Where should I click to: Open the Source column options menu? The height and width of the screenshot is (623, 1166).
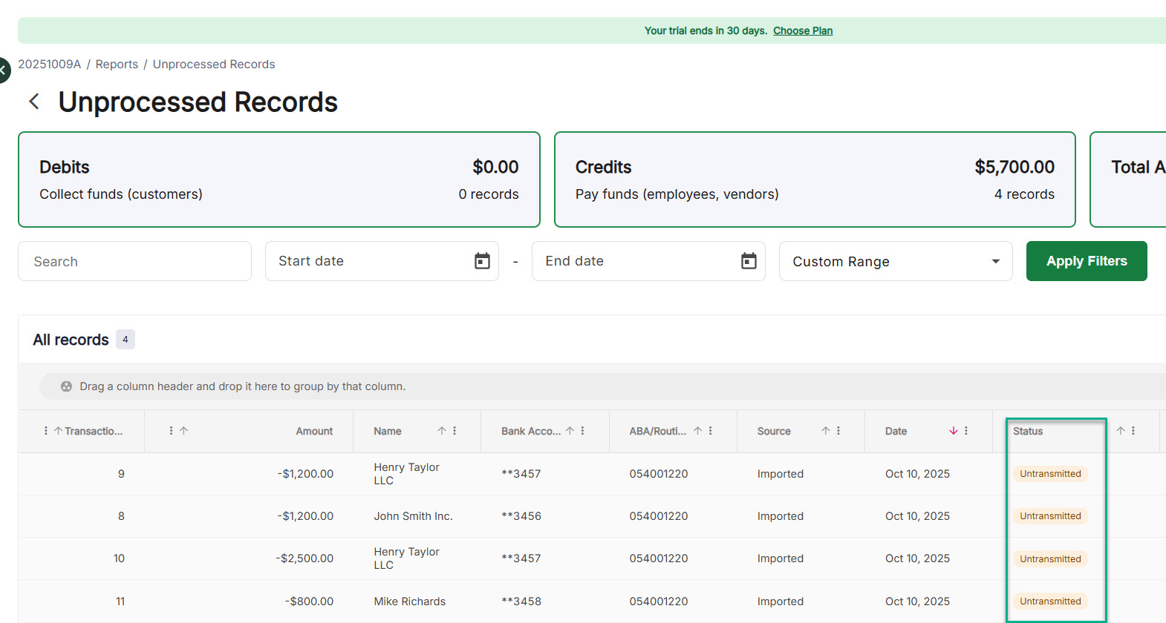tap(838, 431)
